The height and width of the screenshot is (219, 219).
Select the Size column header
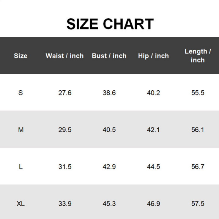point(21,56)
